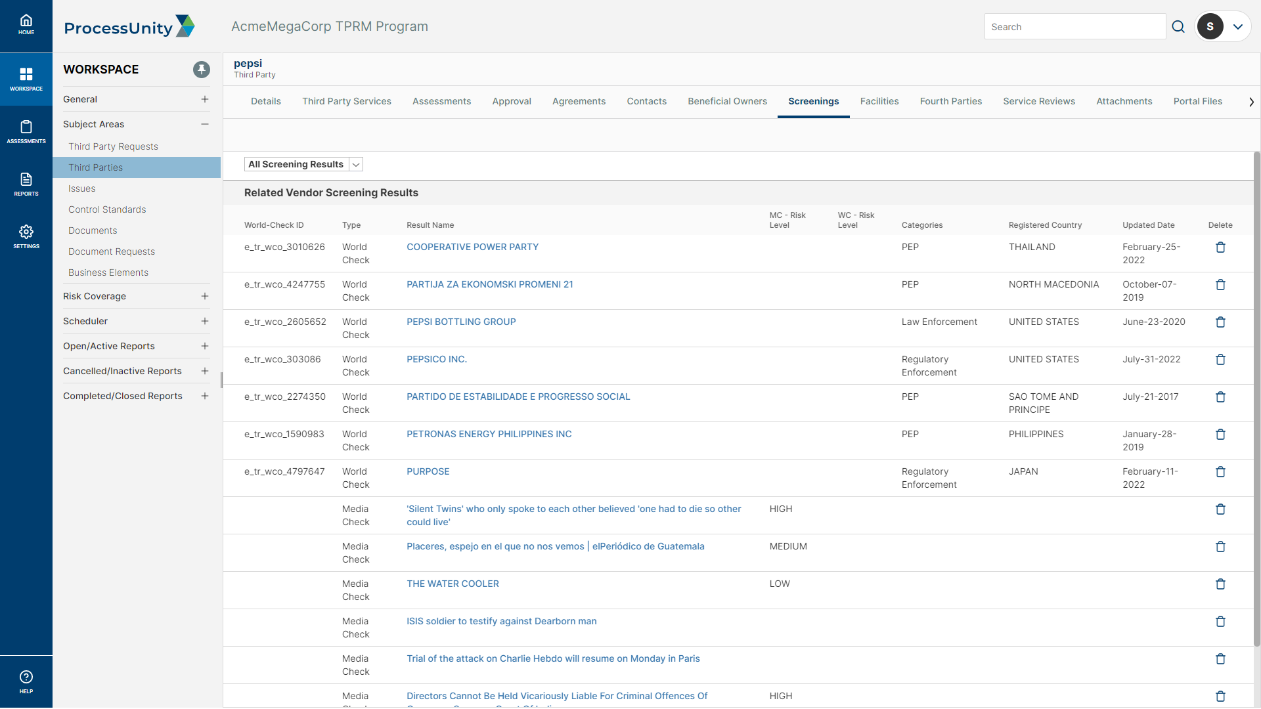
Task: Switch to the Assessments tab
Action: click(441, 101)
